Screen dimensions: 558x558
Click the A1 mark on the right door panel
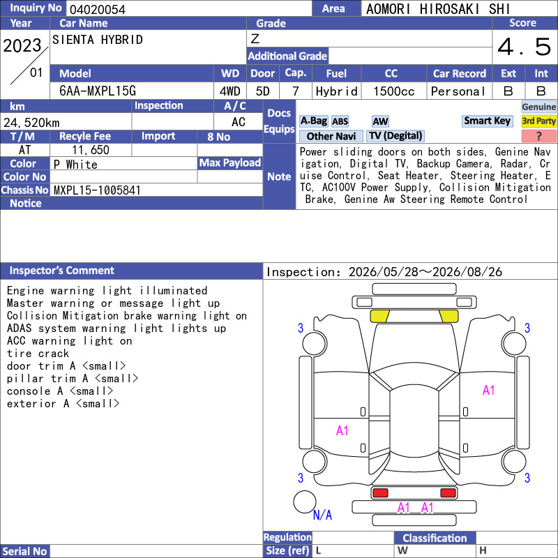point(489,391)
